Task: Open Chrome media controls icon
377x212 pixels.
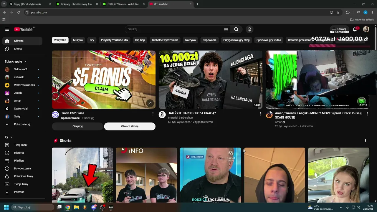Action: [x=358, y=12]
